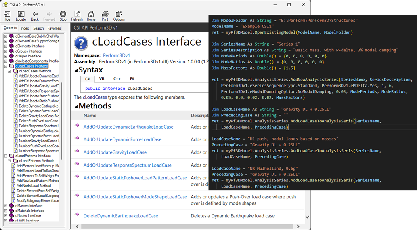Expand the cHelper Interface node

click(6, 56)
